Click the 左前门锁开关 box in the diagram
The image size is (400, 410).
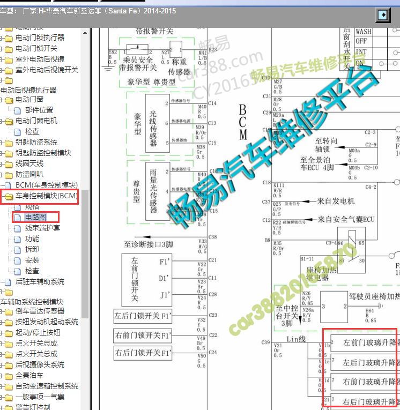(147, 280)
